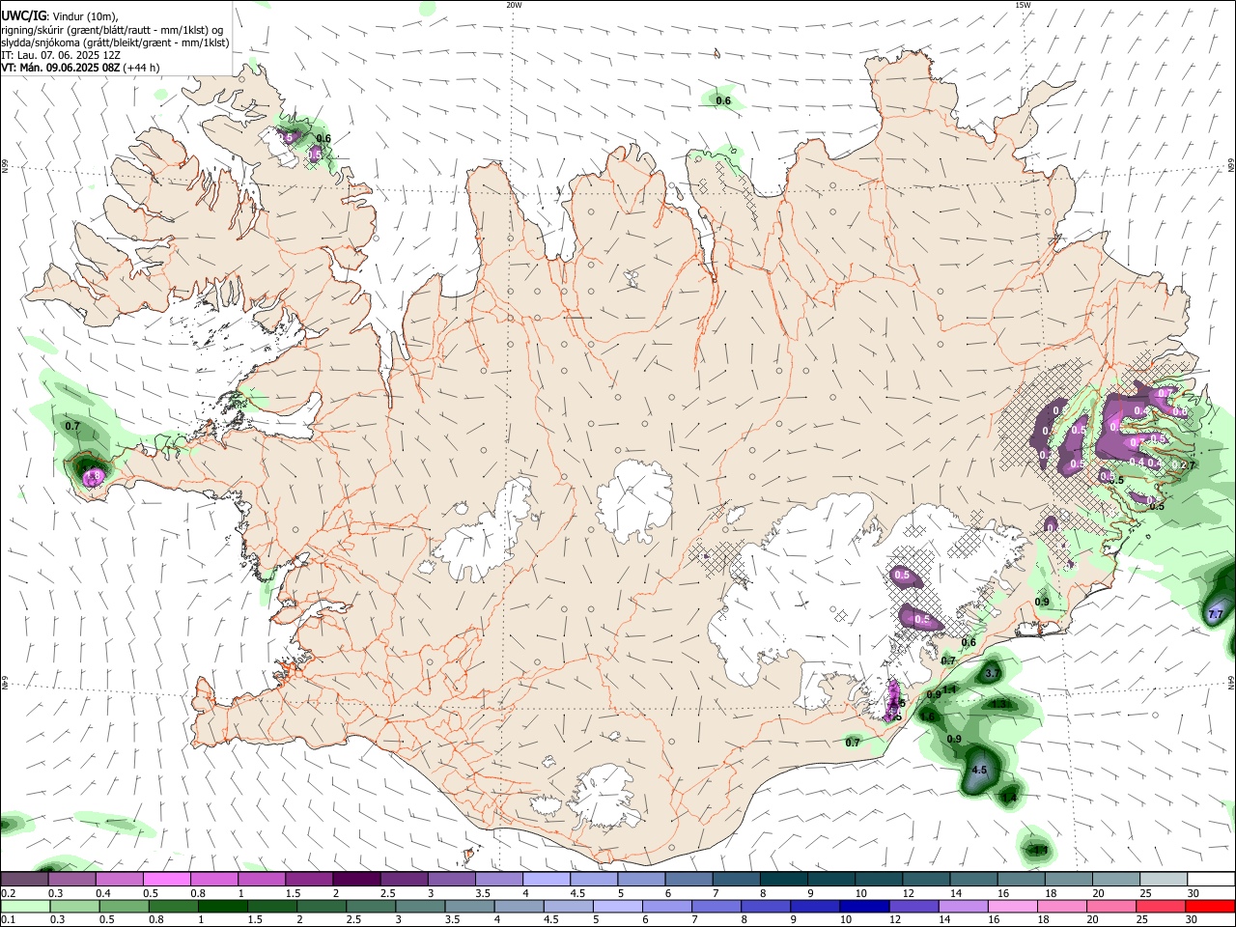Select the 30 bright red lower legend swatch
1236x927 pixels.
coord(1210,906)
